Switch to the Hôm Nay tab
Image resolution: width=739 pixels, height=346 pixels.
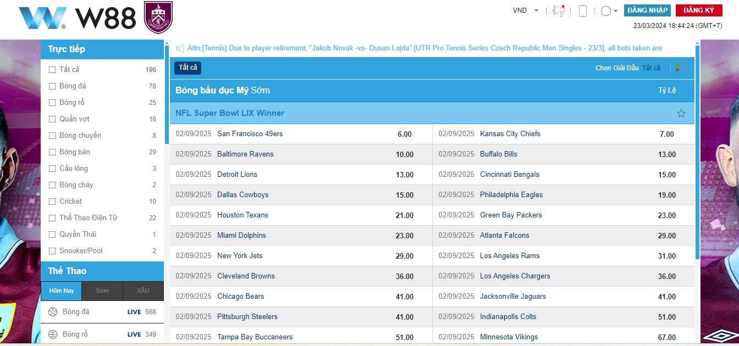point(61,291)
